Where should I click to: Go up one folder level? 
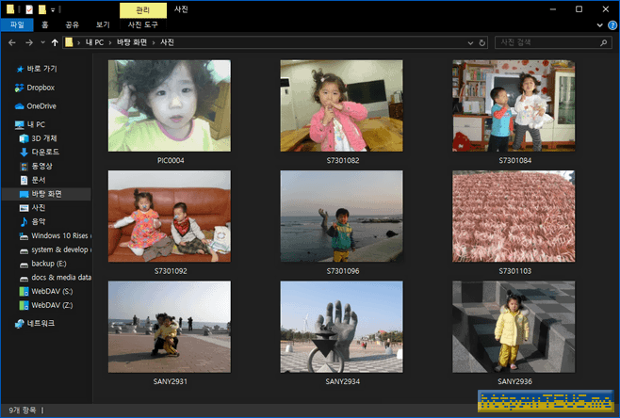(x=56, y=42)
